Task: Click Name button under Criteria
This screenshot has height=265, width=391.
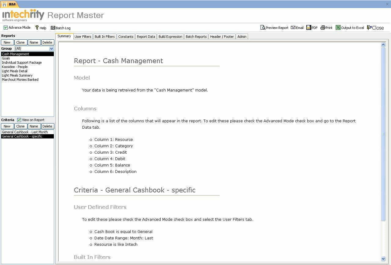Action: [34, 126]
